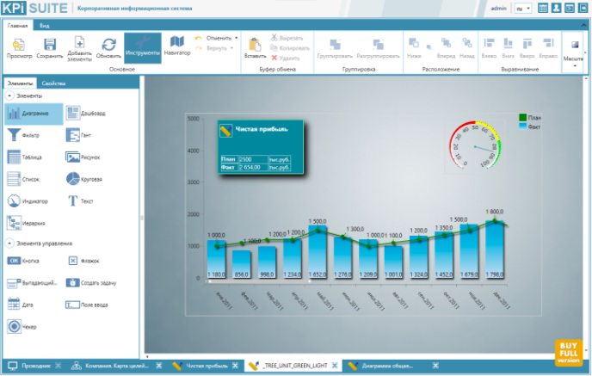The image size is (592, 376).
Task: Save with the Сохранить icon
Action: coord(49,48)
